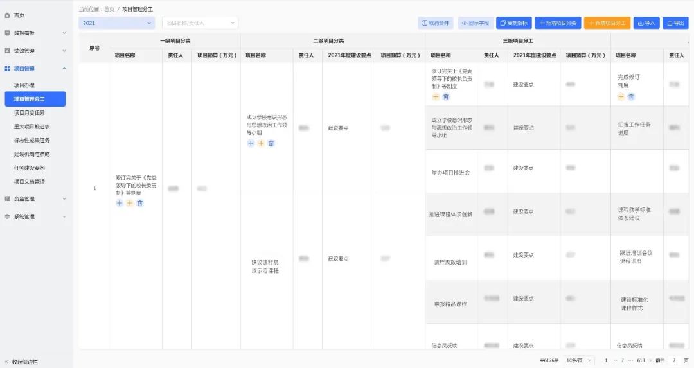Toggle 取消合并 cell merging
694x368 pixels.
(x=436, y=23)
